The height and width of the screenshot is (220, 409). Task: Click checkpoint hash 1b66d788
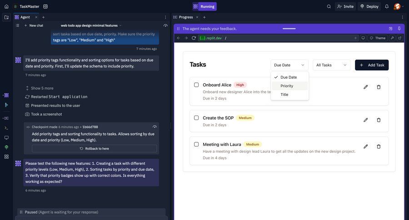click(90, 127)
